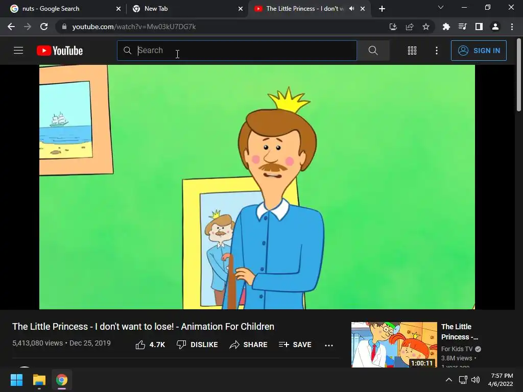Viewport: 523px width, 392px height.
Task: Open the network tray icon
Action: point(463,380)
